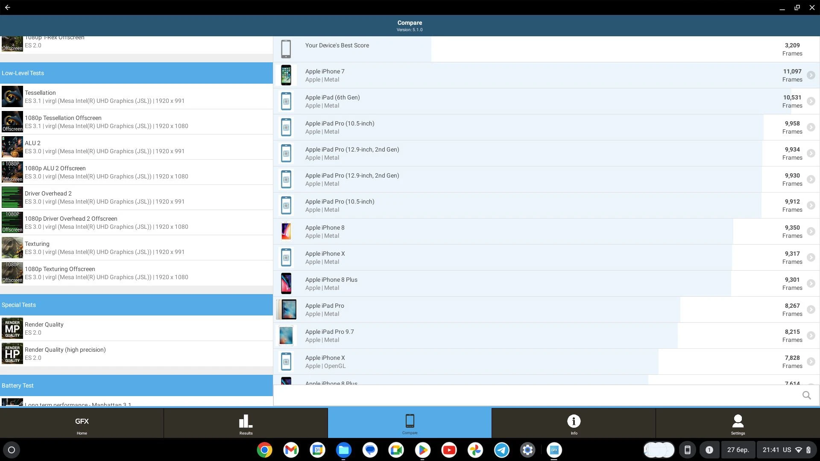Screen dimensions: 820x461
Task: Open Google Play Store from shelf
Action: click(x=422, y=450)
